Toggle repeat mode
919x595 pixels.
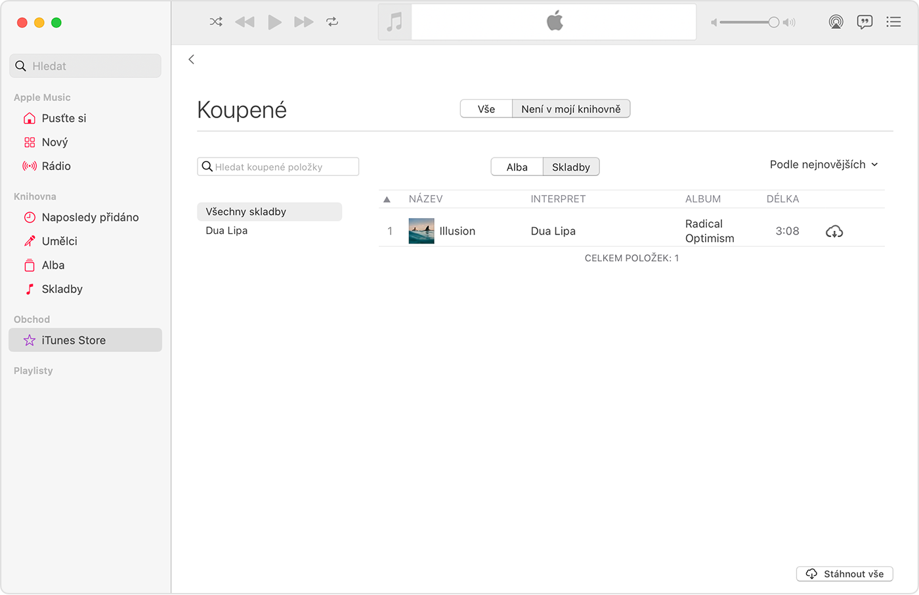pos(332,22)
